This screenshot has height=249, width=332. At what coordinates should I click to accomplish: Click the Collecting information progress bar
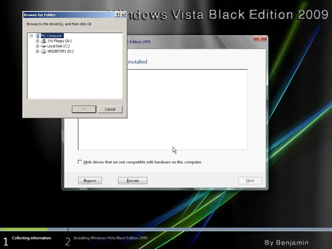point(34,229)
